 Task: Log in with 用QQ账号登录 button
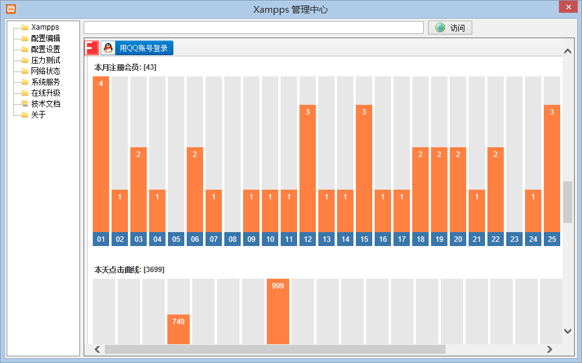click(137, 48)
